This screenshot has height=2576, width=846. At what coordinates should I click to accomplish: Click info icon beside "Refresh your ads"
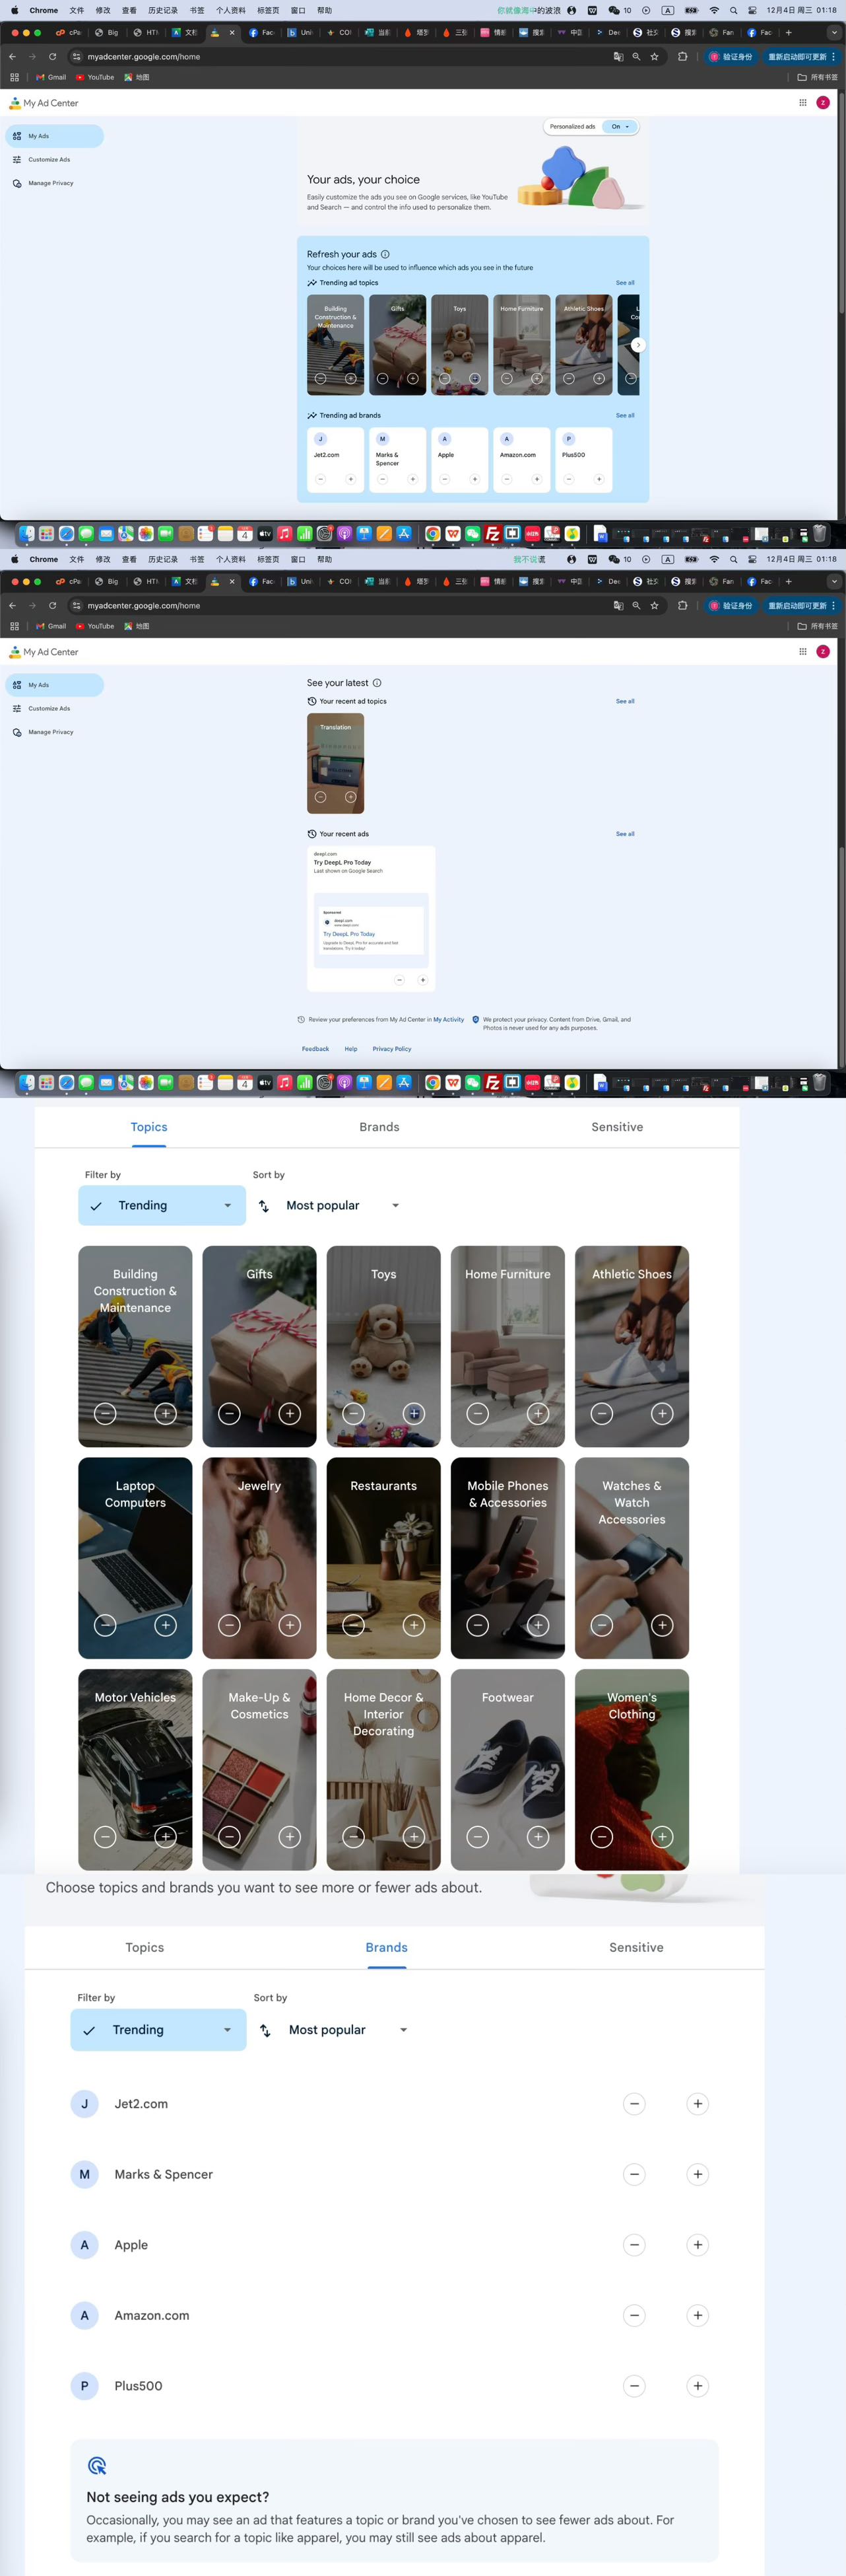click(385, 254)
